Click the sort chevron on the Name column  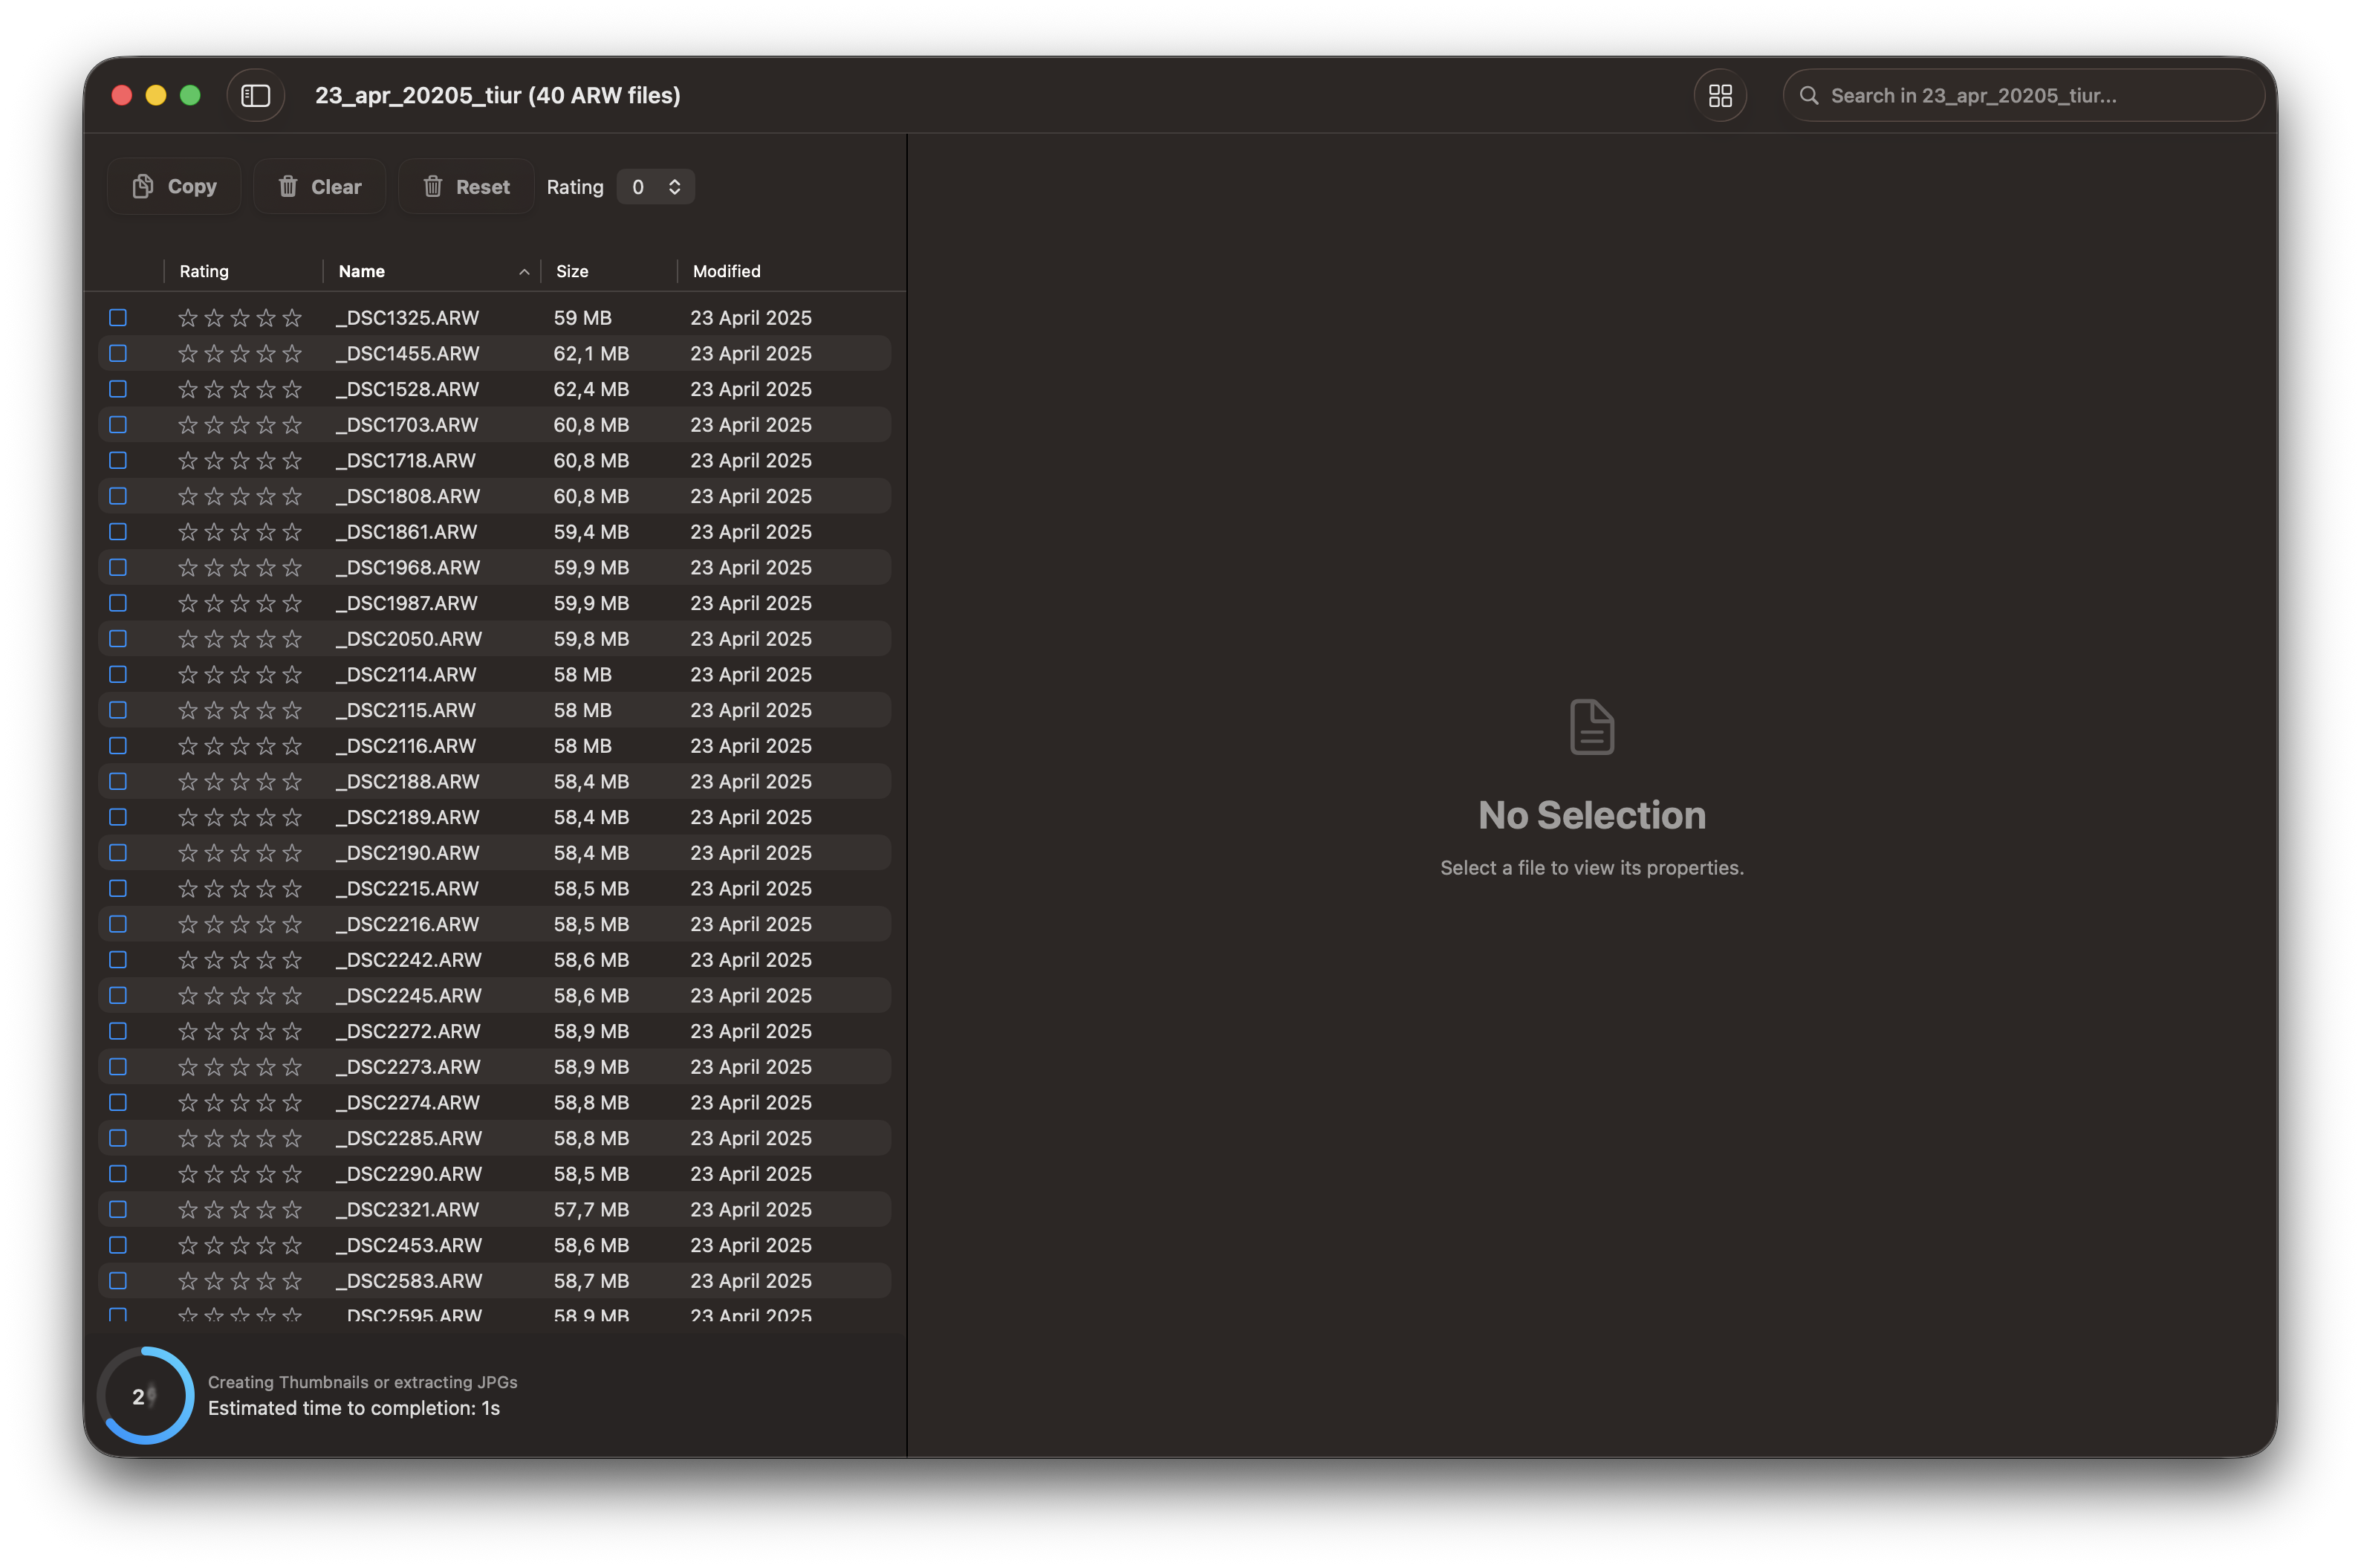point(524,271)
